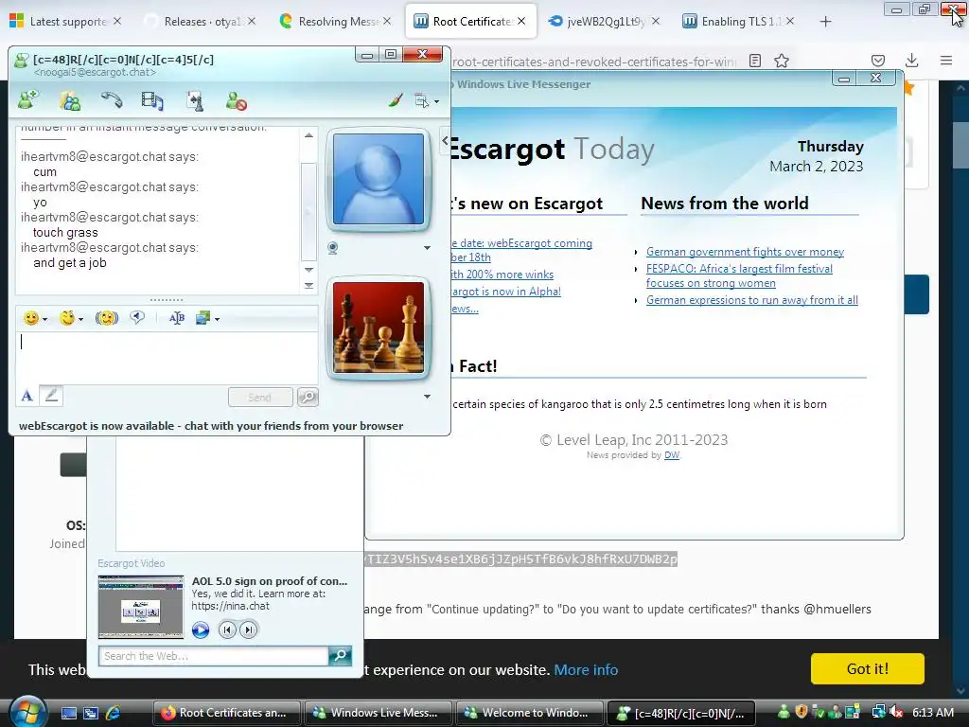Expand the winks dropdown arrow

[81, 320]
